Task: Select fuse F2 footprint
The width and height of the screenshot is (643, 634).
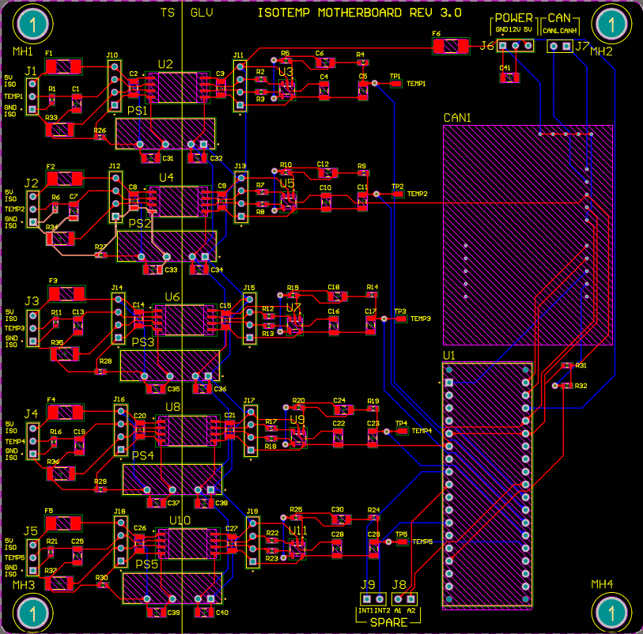Action: (x=65, y=179)
